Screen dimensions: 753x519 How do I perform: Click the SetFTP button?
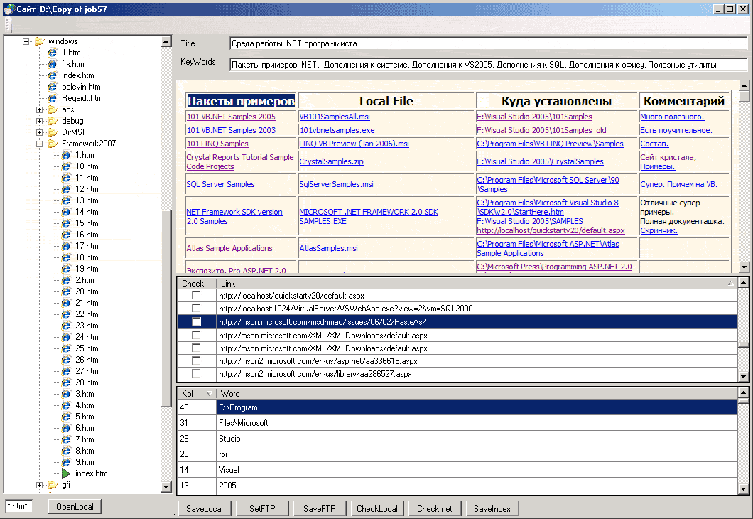(262, 508)
